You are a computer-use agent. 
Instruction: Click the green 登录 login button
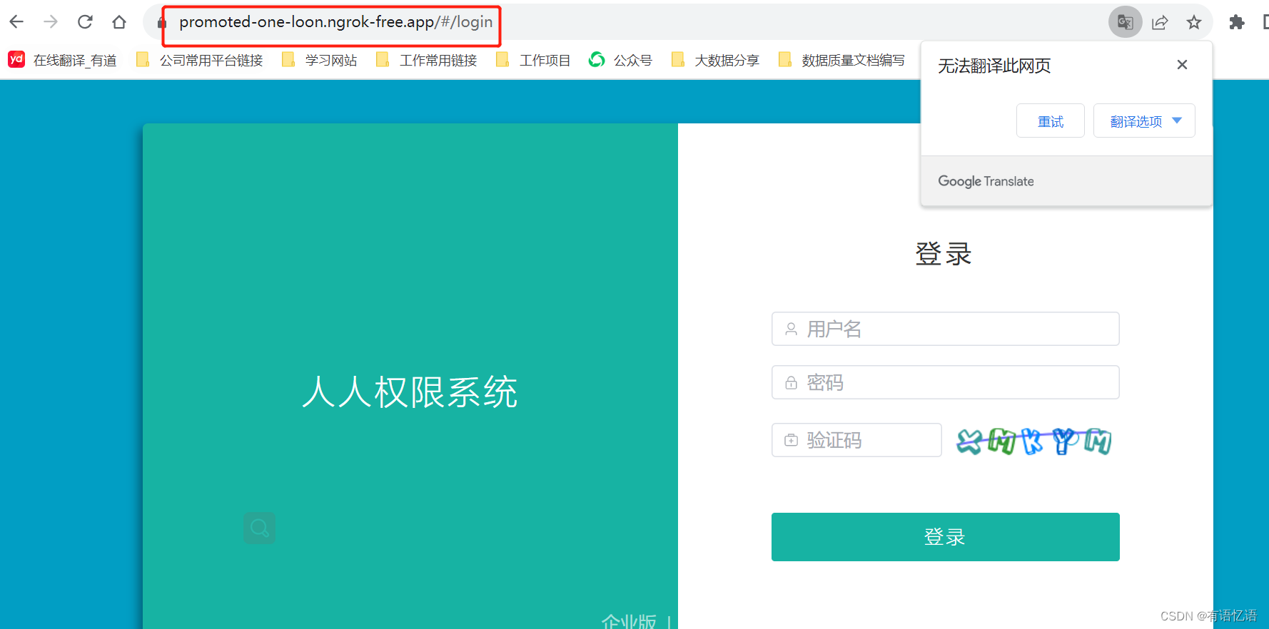(x=946, y=537)
